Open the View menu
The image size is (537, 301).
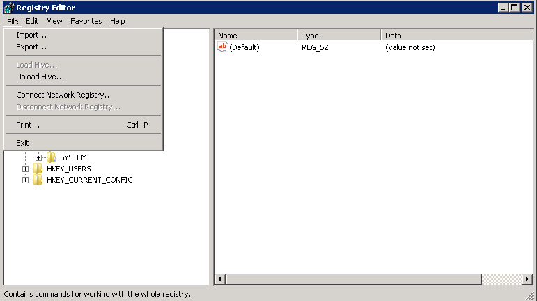(x=54, y=21)
